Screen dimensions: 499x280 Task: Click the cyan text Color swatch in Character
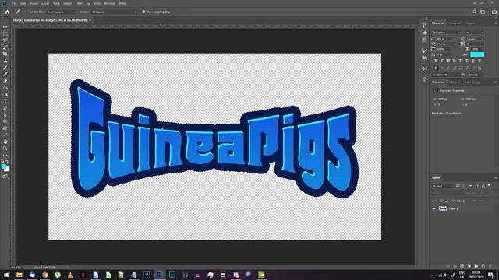tap(477, 54)
